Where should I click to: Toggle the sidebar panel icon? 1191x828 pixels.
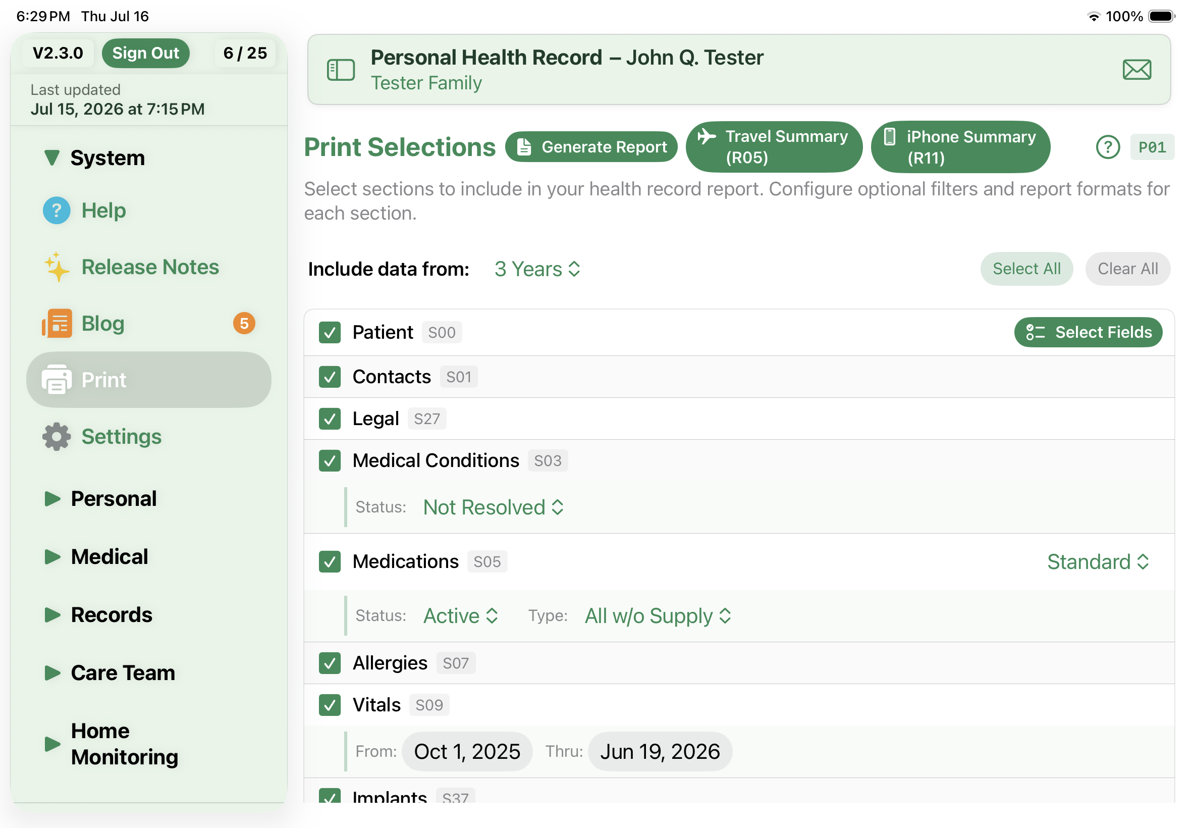[x=341, y=70]
